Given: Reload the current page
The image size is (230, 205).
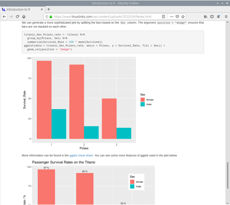Looking at the screenshot, I should (17, 16).
